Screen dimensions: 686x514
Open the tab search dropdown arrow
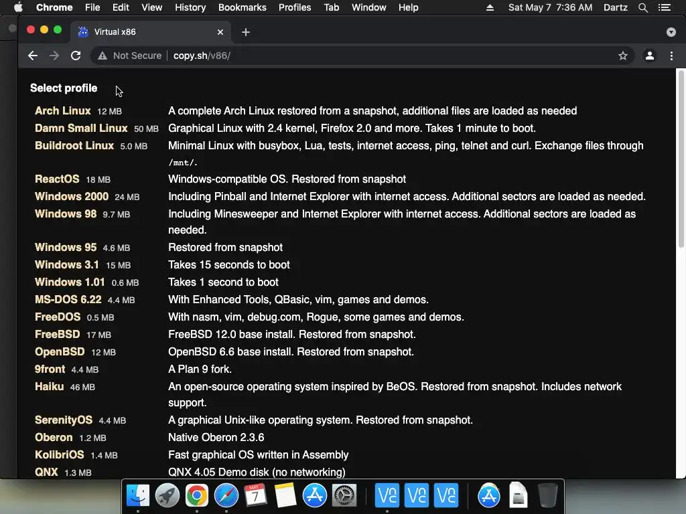(671, 32)
